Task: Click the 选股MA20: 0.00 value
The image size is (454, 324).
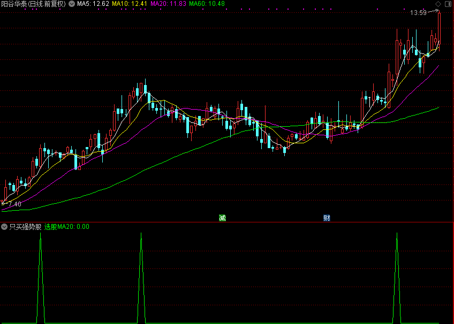Action: tap(66, 227)
